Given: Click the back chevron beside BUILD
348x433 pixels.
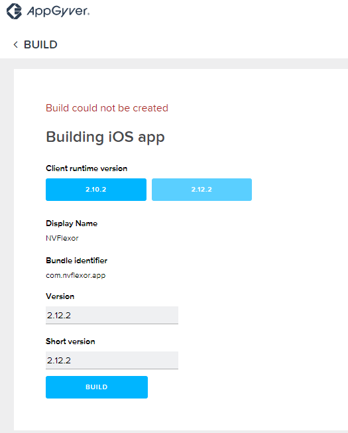Looking at the screenshot, I should tap(16, 44).
